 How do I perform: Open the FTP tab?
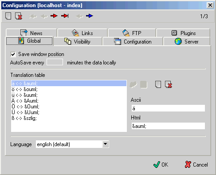click(x=132, y=33)
